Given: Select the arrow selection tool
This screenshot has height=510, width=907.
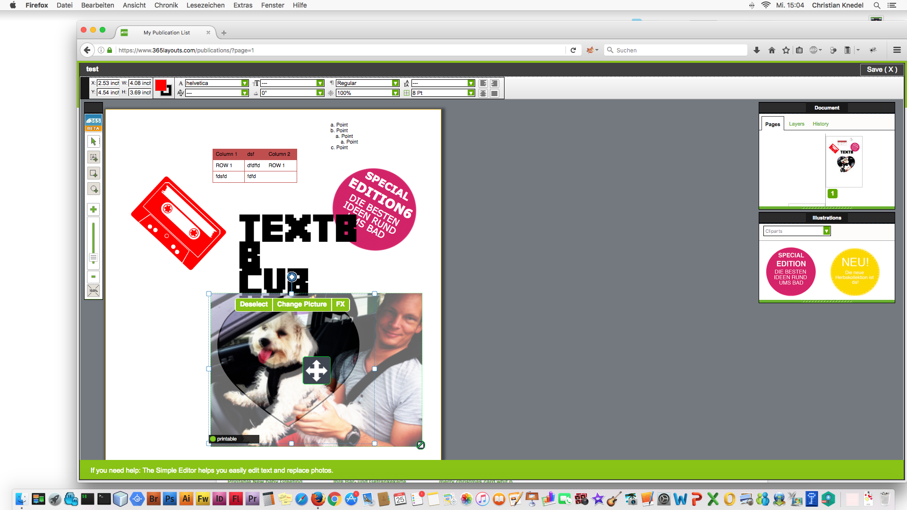Looking at the screenshot, I should coord(93,141).
